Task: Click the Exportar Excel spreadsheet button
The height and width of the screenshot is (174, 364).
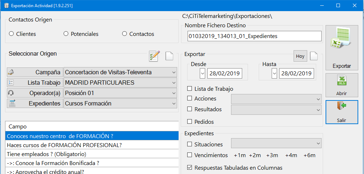Action: click(x=342, y=47)
